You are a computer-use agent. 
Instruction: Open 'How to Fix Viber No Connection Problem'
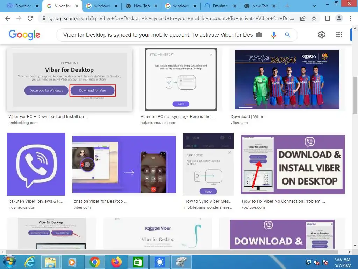pos(283,201)
